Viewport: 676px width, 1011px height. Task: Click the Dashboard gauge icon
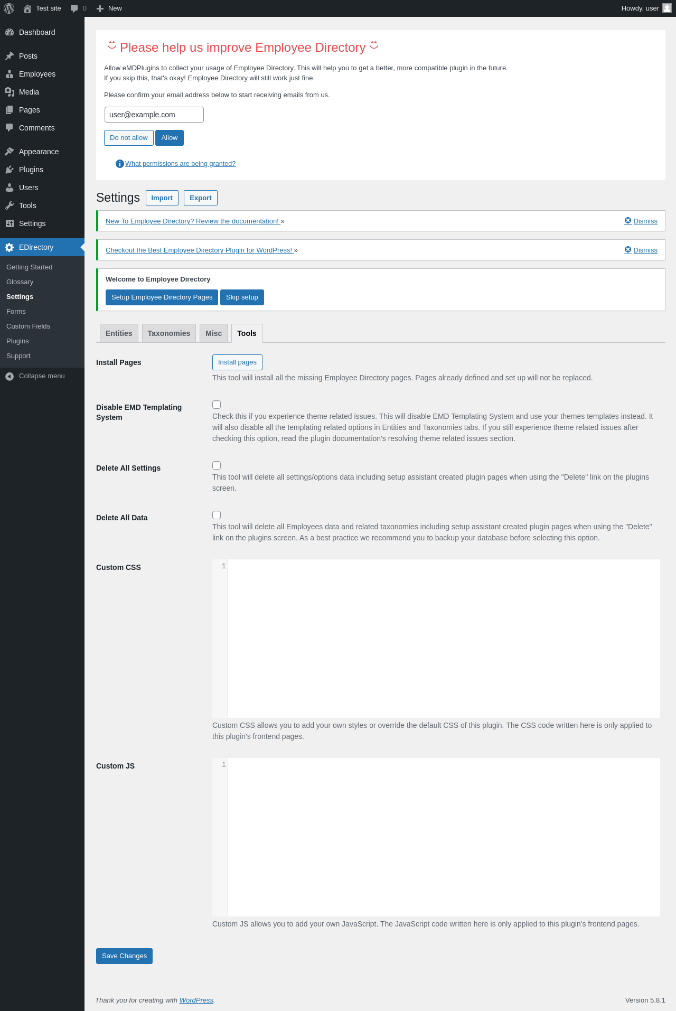10,32
